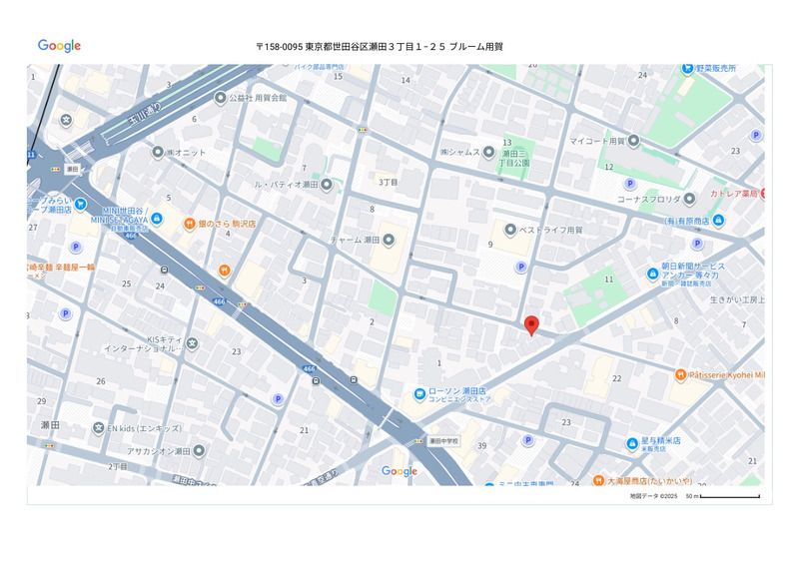
Task: Open the 大海屋商店 restaurant icon
Action: (x=598, y=480)
